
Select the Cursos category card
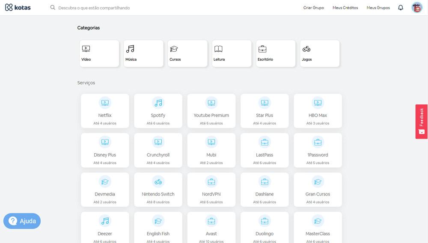tap(187, 53)
